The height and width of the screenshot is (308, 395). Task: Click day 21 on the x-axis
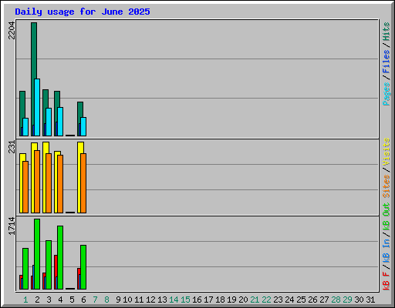(x=255, y=300)
